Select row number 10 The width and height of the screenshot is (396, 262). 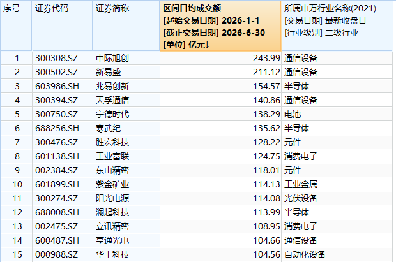coord(17,184)
